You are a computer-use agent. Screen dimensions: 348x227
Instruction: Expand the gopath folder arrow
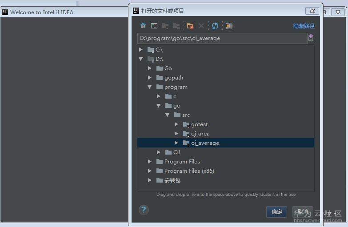coord(150,78)
